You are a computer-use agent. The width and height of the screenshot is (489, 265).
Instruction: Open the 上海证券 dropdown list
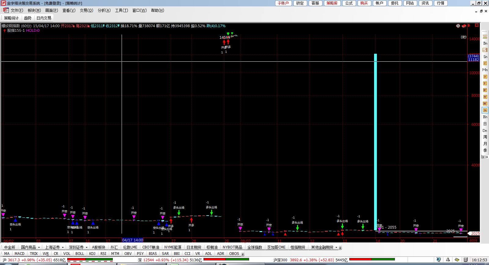(63, 248)
